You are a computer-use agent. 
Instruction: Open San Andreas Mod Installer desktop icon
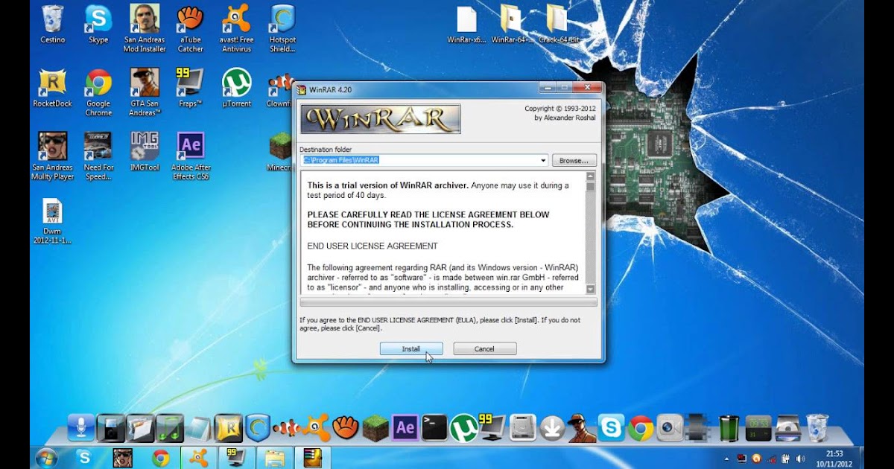[x=145, y=28]
